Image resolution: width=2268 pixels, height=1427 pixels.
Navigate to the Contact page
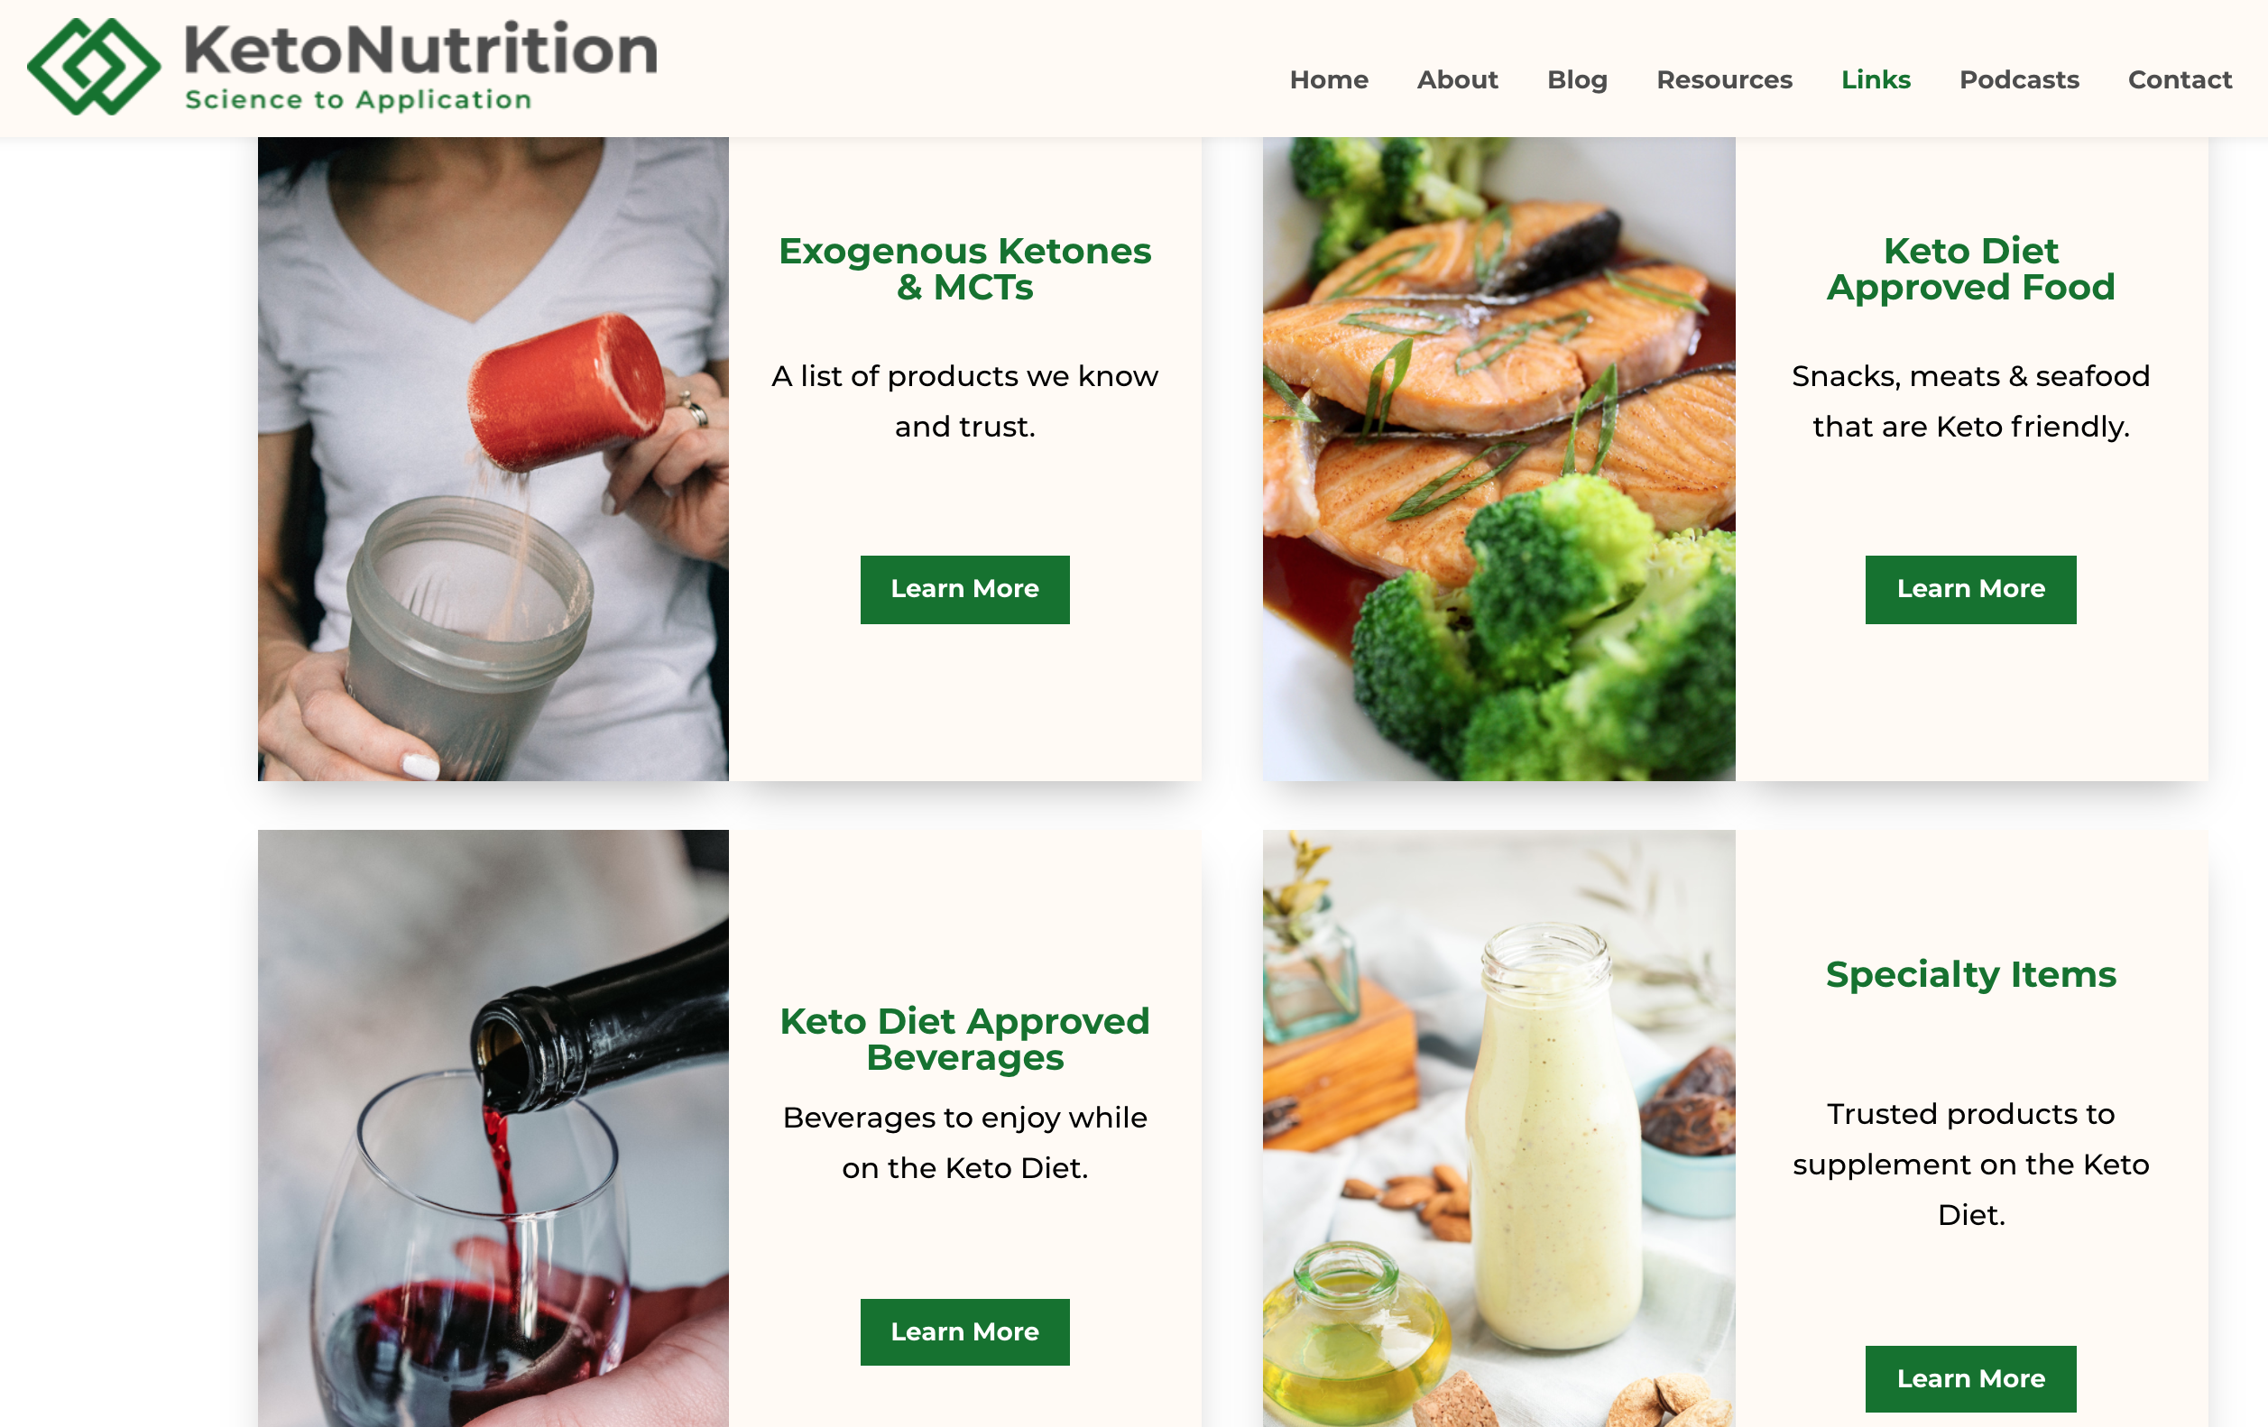point(2180,80)
